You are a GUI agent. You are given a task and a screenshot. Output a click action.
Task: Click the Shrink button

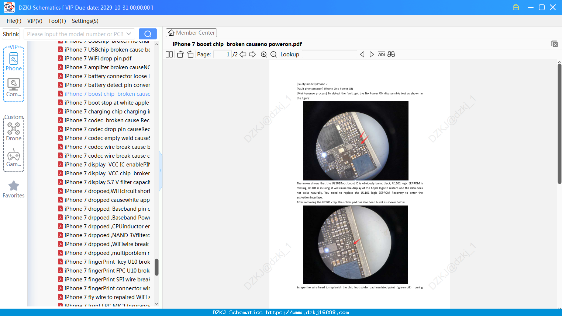click(x=11, y=34)
